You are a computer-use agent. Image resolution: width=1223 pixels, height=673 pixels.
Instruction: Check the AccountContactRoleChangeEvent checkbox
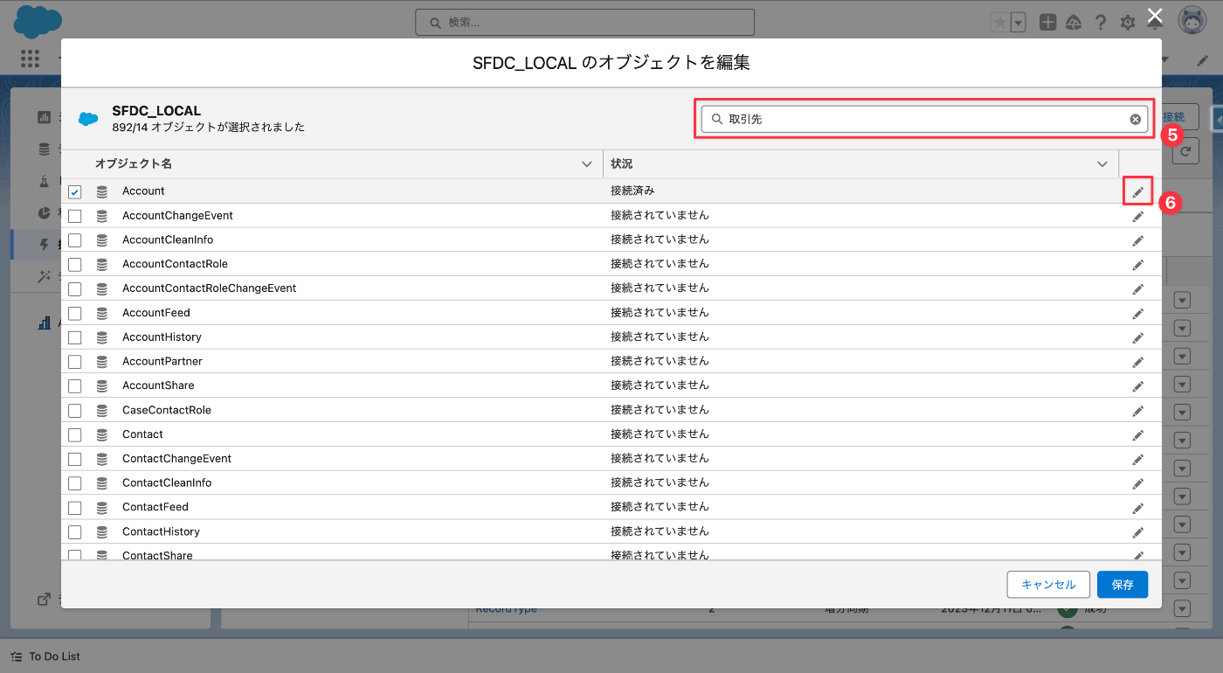[75, 289]
